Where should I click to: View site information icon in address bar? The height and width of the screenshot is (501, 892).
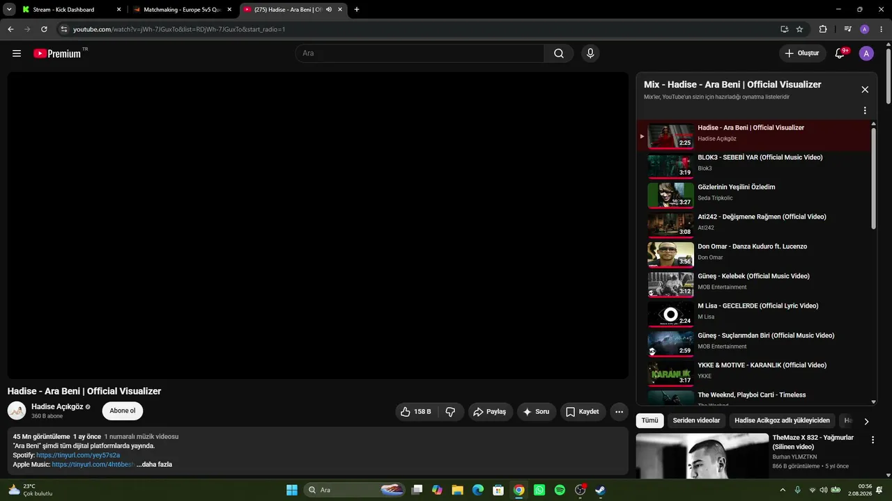(64, 29)
